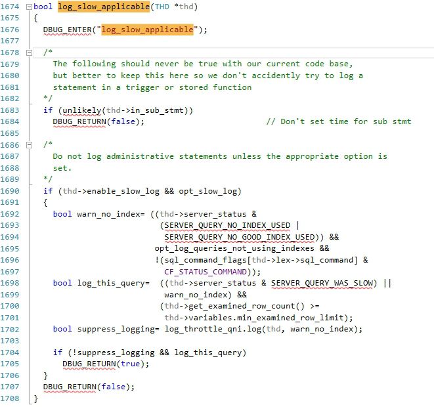The width and height of the screenshot is (434, 407).
Task: Click highlighted log_slow_applicable in the function signature
Action: (x=104, y=7)
